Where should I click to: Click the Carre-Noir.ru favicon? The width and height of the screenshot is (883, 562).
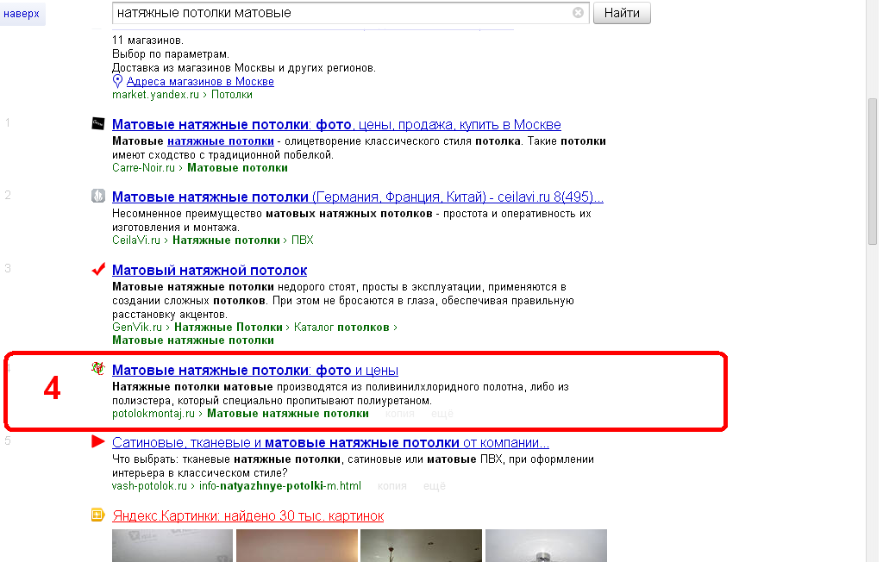coord(98,123)
